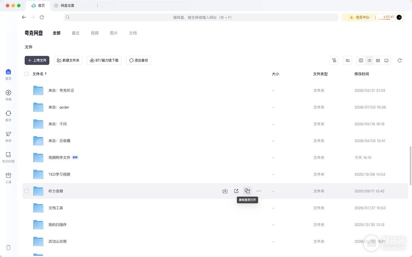412x257 pixels.
Task: Click the phone icon at sidebar bottom
Action: [x=9, y=247]
